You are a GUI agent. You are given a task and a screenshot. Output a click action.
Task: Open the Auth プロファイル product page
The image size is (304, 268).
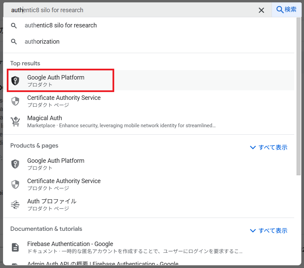pyautogui.click(x=52, y=201)
